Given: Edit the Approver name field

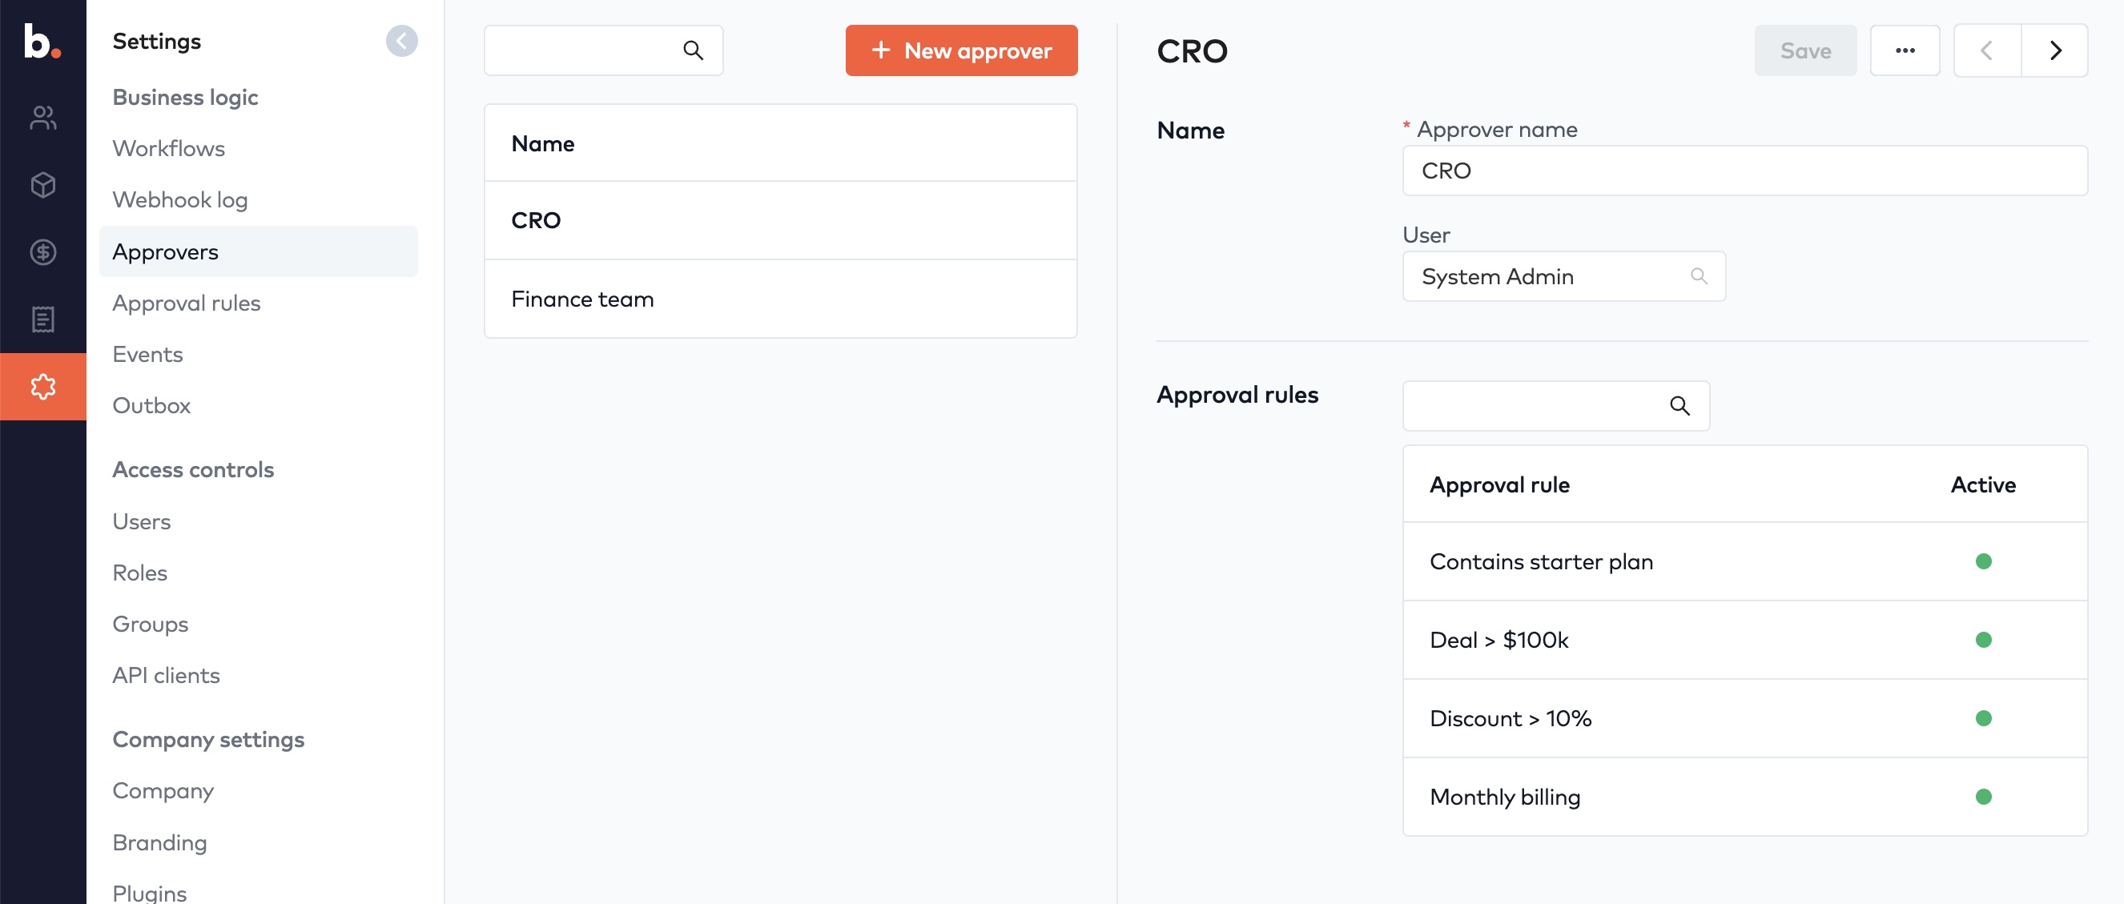Looking at the screenshot, I should [1744, 171].
